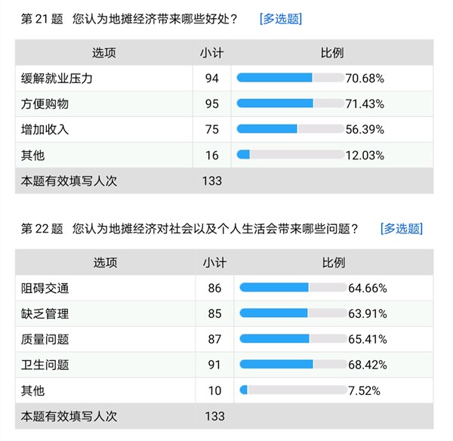Click the 71.43% percentage value
The height and width of the screenshot is (441, 453).
[365, 103]
